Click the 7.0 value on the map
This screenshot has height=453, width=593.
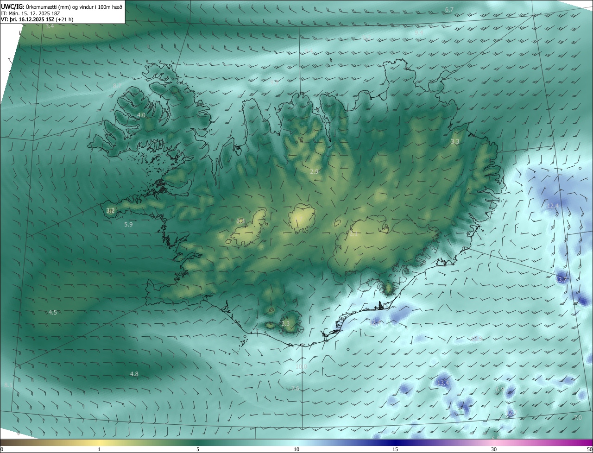pos(578,418)
